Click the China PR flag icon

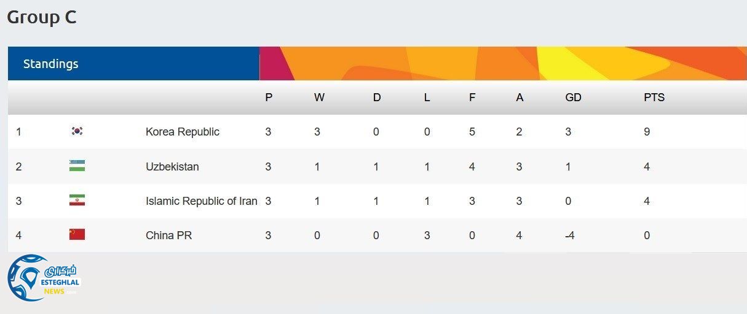coord(77,234)
